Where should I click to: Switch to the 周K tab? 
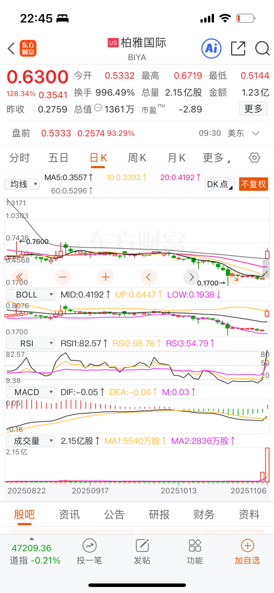point(137,158)
